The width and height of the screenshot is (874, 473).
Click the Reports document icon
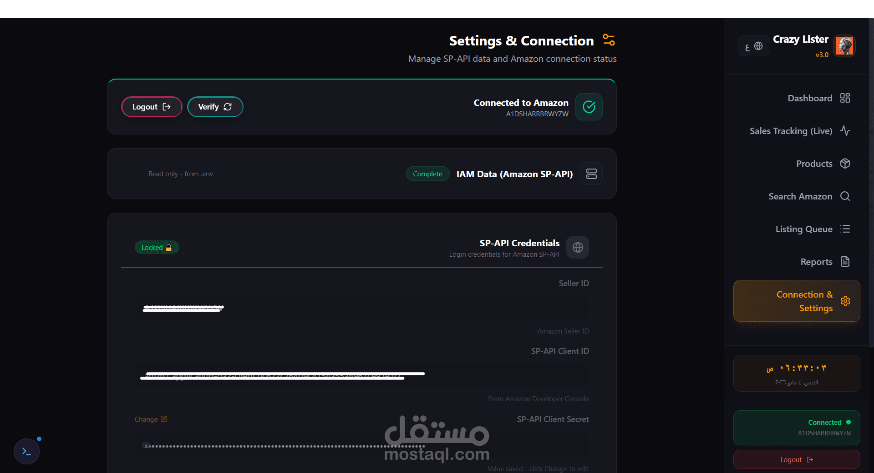(x=845, y=262)
